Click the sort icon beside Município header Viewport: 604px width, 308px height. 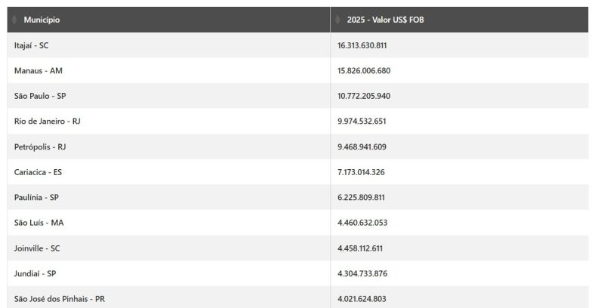(14, 20)
